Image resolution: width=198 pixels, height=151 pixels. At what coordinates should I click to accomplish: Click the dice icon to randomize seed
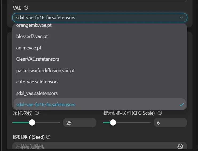180,146
